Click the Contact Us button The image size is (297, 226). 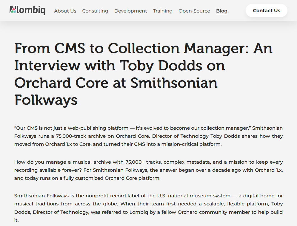coord(267,11)
